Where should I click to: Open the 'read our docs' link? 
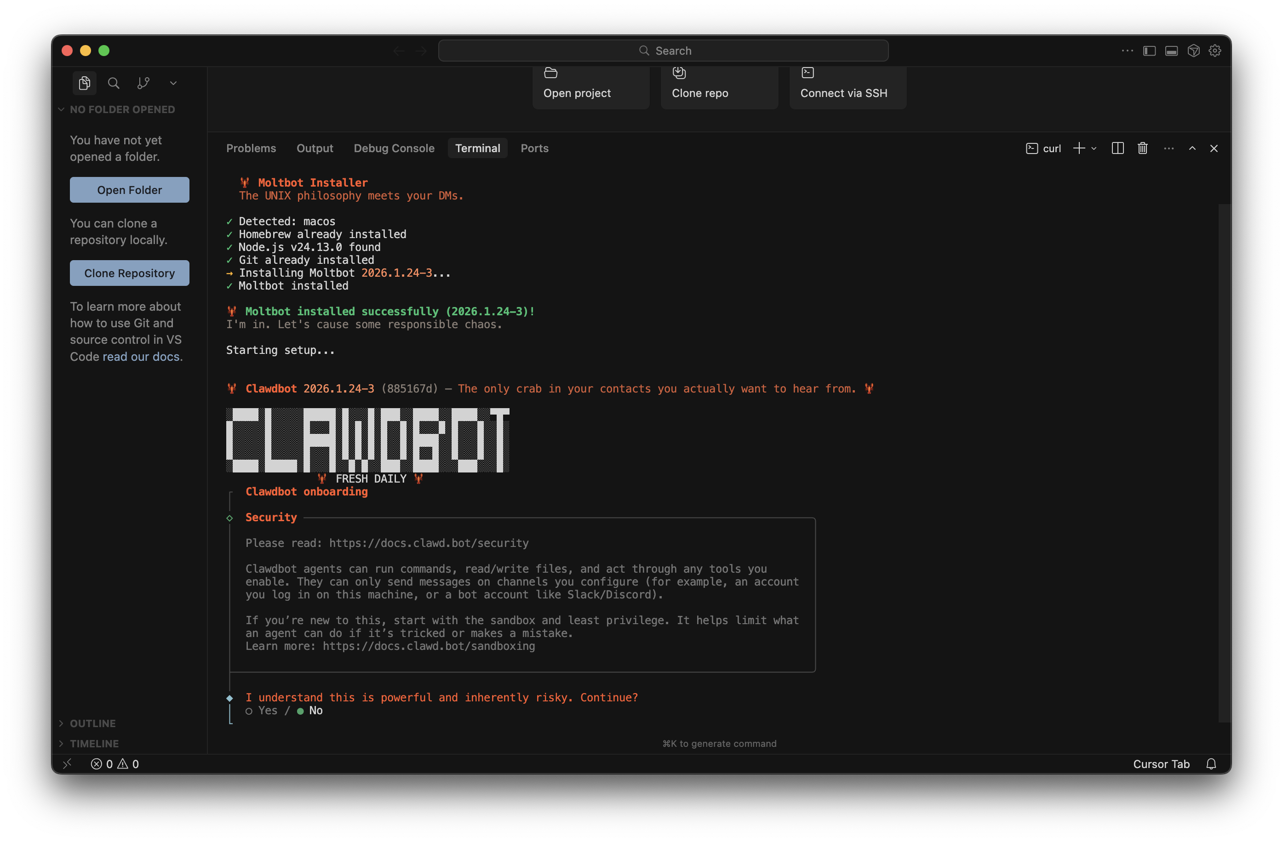pyautogui.click(x=141, y=357)
